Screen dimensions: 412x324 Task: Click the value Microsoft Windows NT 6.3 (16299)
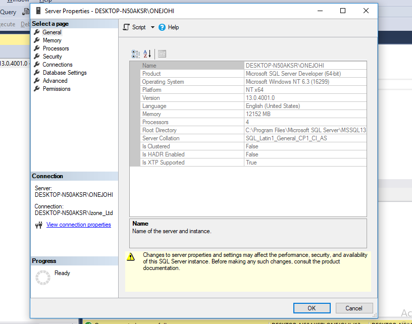click(x=287, y=82)
